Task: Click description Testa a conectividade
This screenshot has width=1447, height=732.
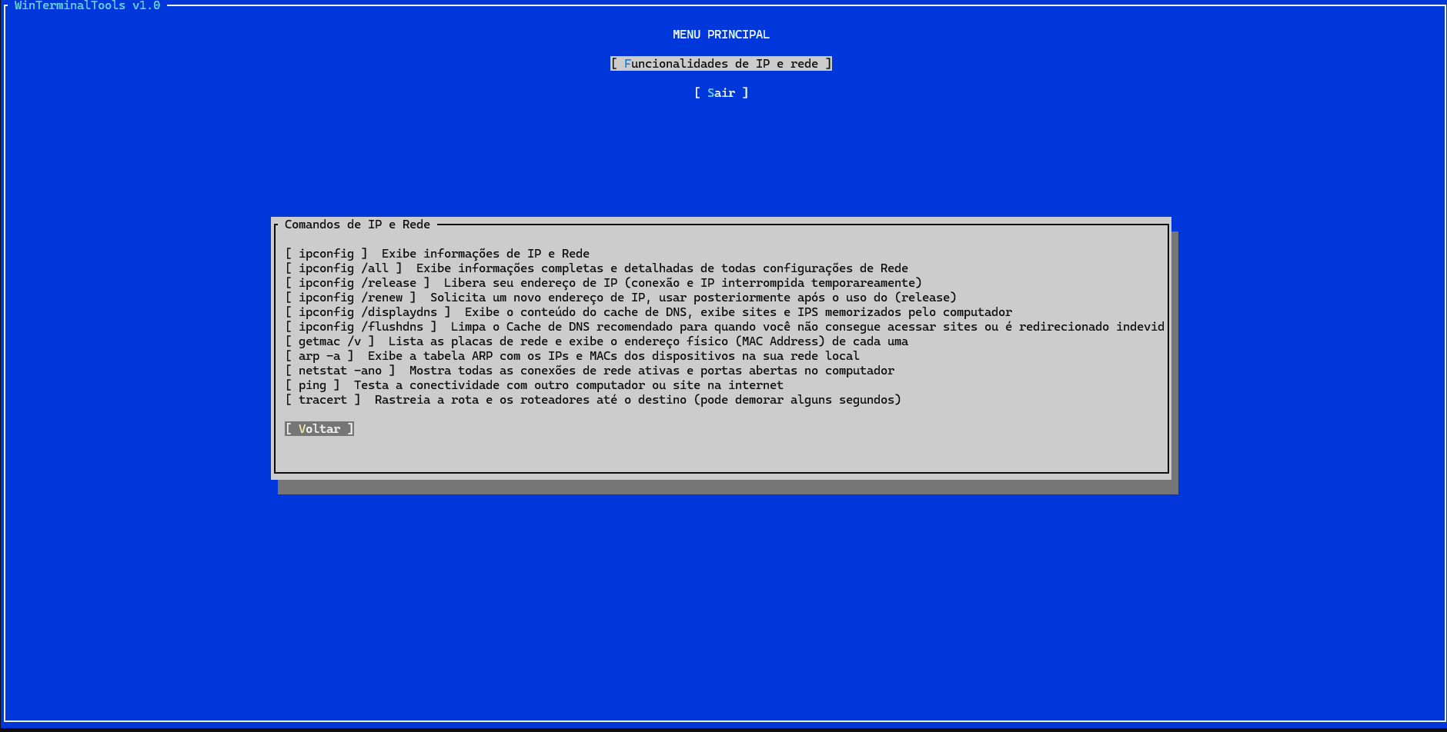Action: [x=569, y=385]
